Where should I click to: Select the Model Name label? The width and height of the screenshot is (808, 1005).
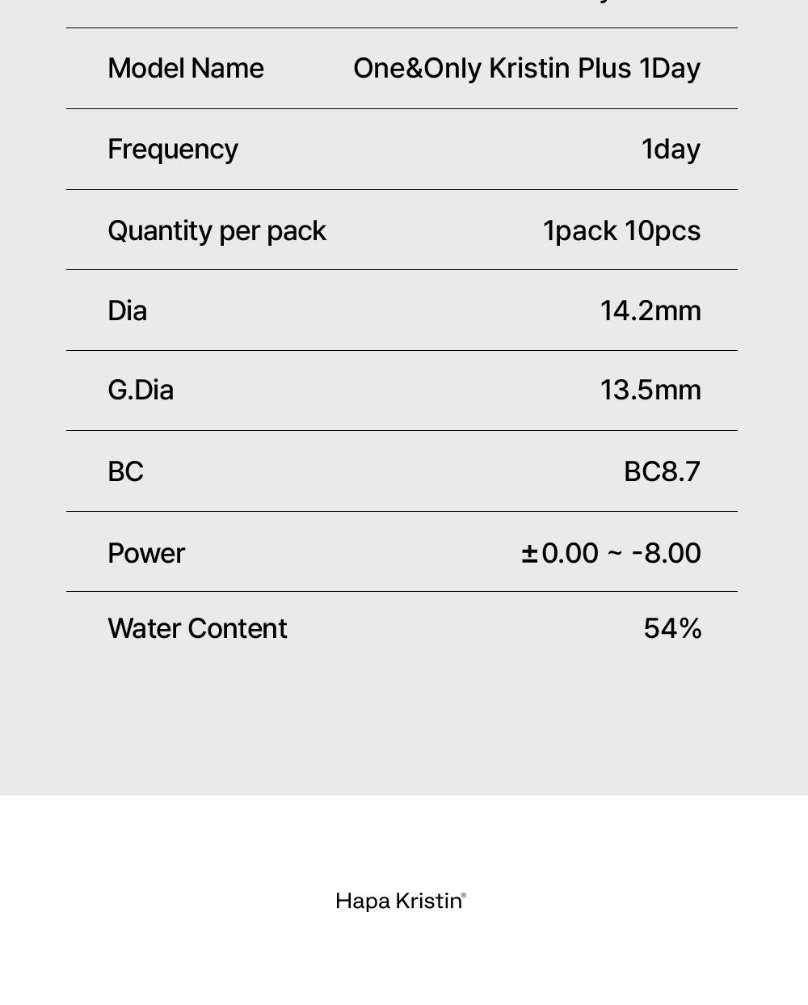[186, 68]
